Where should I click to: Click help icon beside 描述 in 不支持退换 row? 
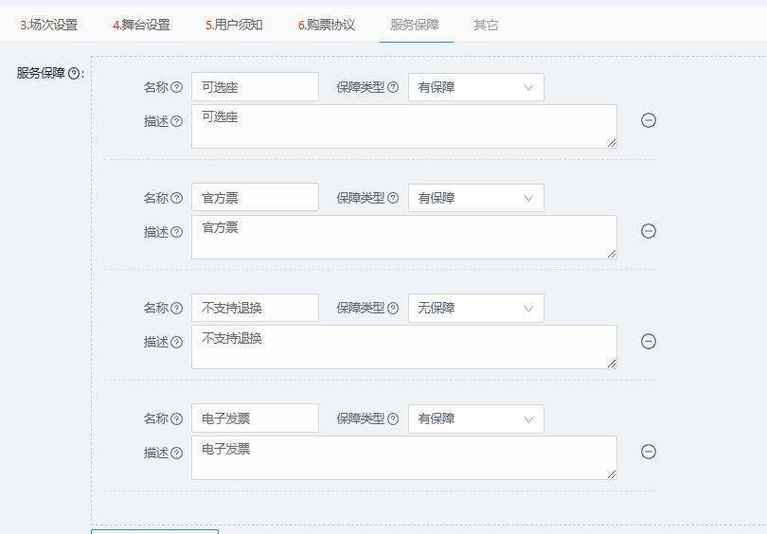pos(176,343)
